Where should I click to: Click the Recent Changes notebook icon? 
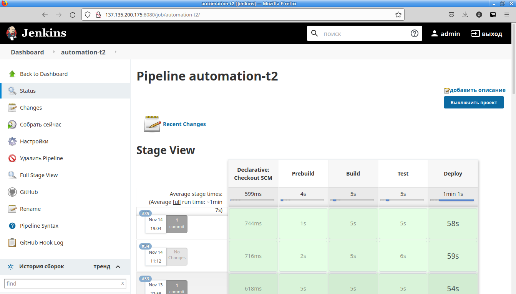tap(152, 124)
